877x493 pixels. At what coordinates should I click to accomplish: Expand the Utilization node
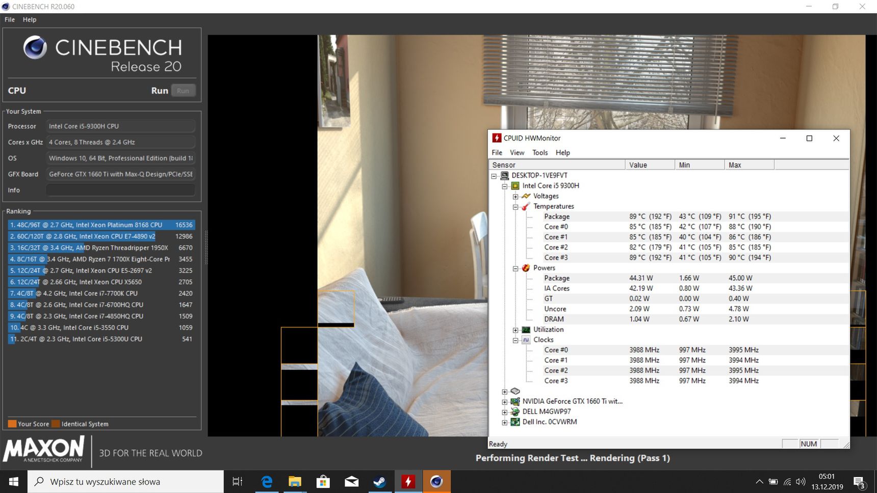pos(515,330)
